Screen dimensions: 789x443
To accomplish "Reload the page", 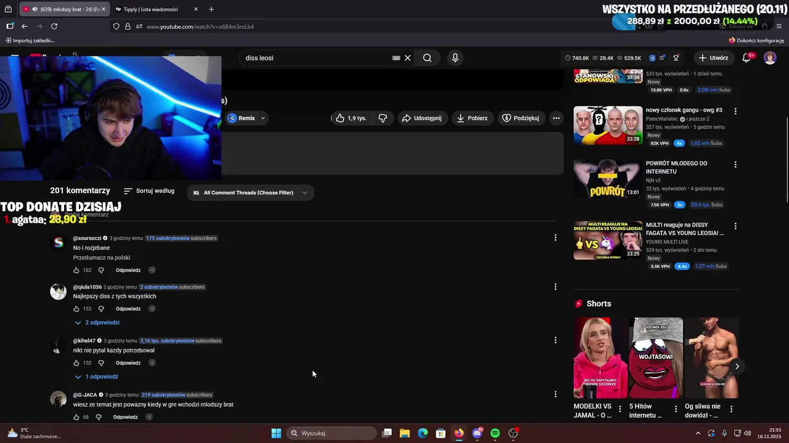I will tap(54, 26).
